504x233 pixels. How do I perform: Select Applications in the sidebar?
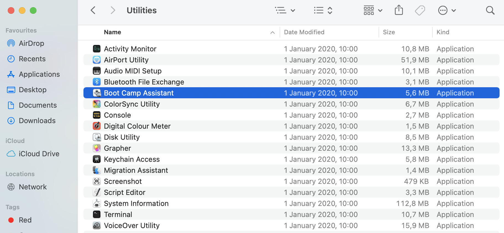click(x=39, y=74)
